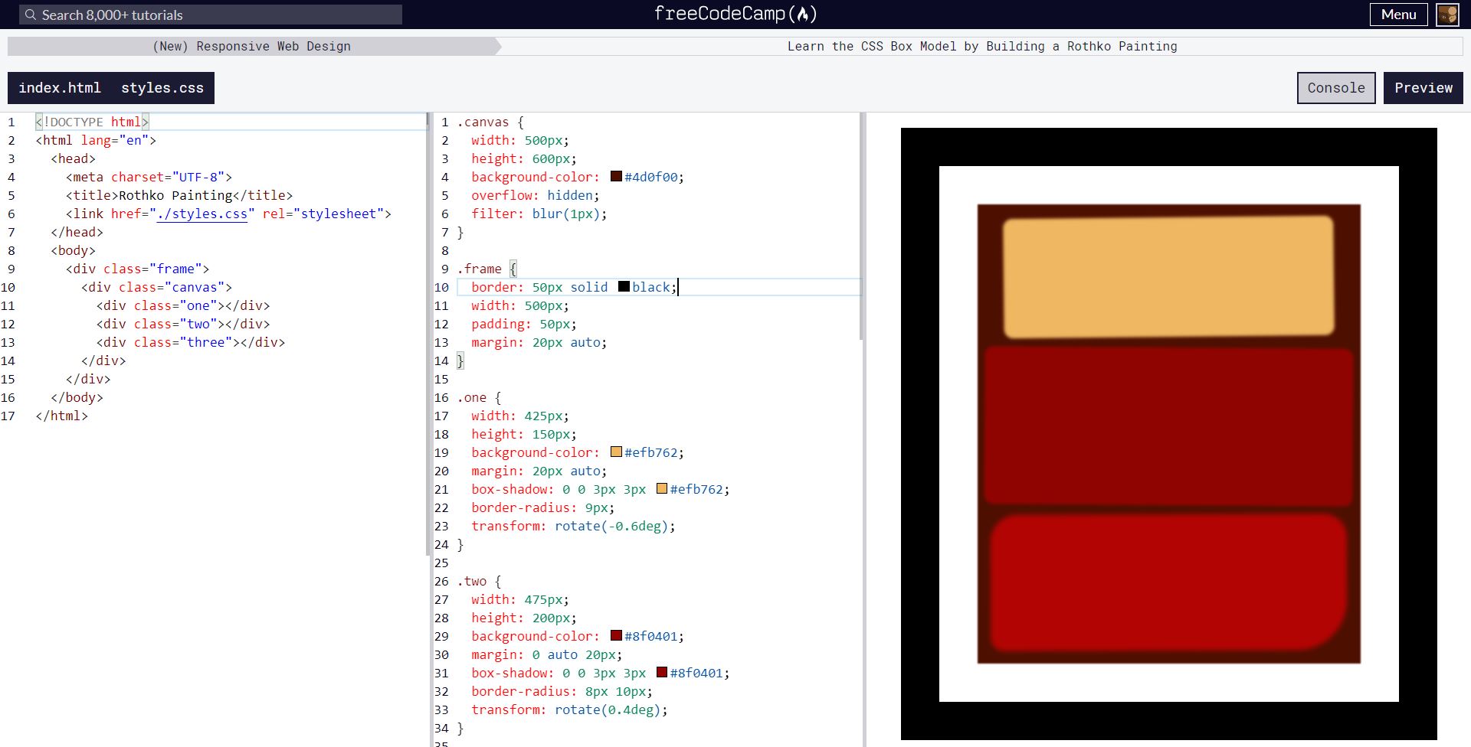The image size is (1471, 747).
Task: Click the search magnifier icon
Action: click(x=31, y=15)
